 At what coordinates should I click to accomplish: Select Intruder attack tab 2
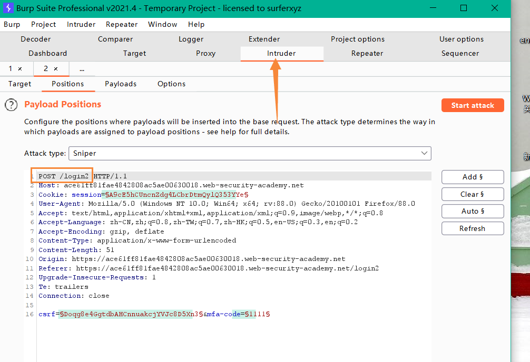(x=46, y=69)
